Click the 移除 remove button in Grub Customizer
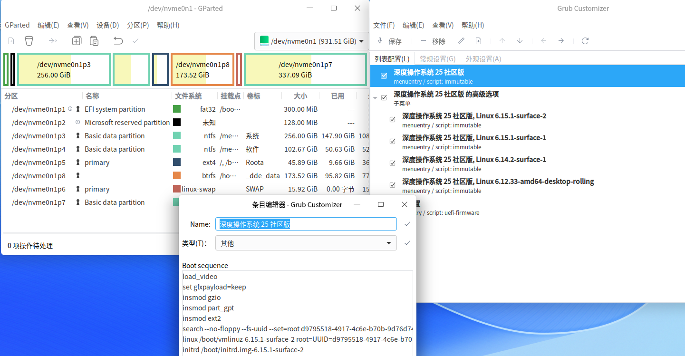This screenshot has height=356, width=685. (433, 41)
